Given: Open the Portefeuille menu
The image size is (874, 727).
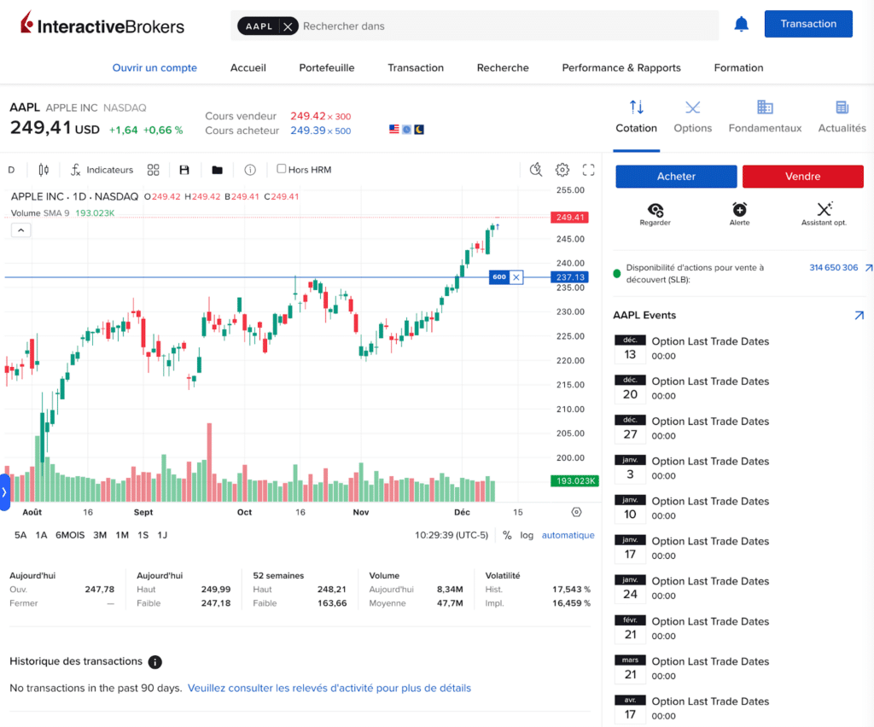Looking at the screenshot, I should tap(327, 68).
